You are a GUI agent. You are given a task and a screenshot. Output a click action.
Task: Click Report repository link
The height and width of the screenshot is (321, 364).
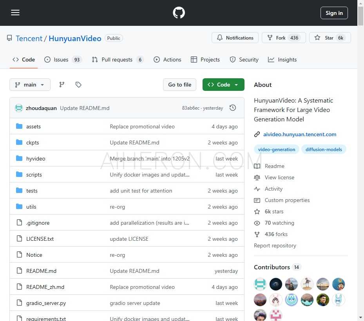tap(275, 245)
